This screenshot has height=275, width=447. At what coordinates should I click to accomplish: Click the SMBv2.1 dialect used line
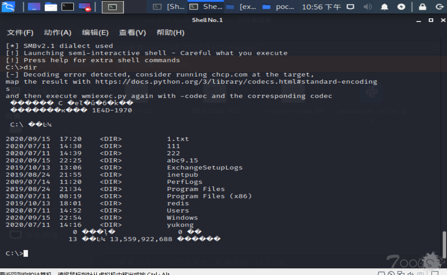59,46
